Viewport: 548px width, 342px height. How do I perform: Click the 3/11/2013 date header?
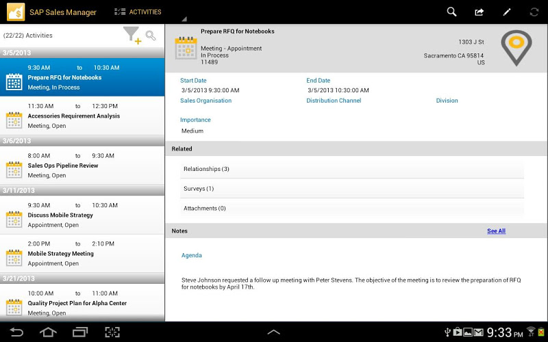(x=82, y=190)
